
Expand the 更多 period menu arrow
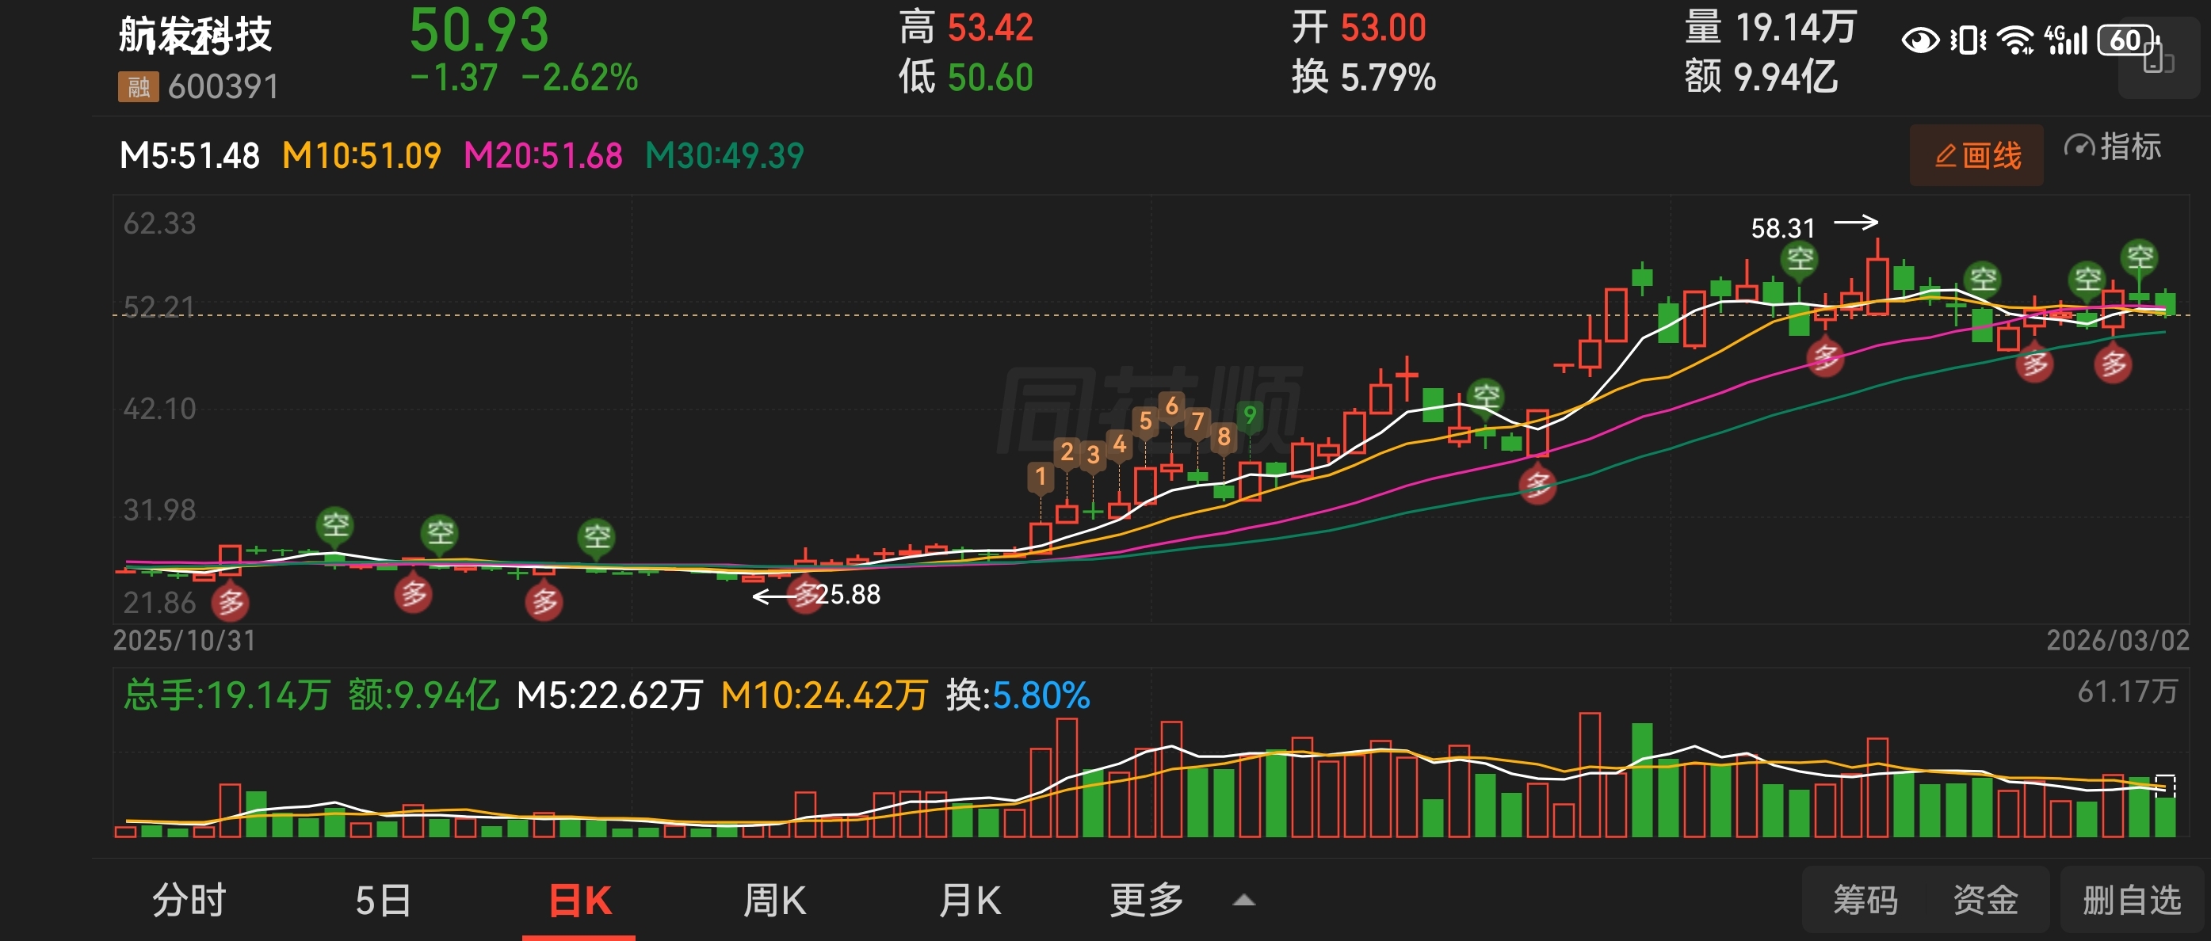click(x=1243, y=901)
